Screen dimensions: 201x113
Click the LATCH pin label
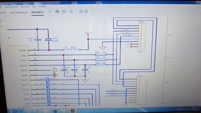click(x=23, y=66)
